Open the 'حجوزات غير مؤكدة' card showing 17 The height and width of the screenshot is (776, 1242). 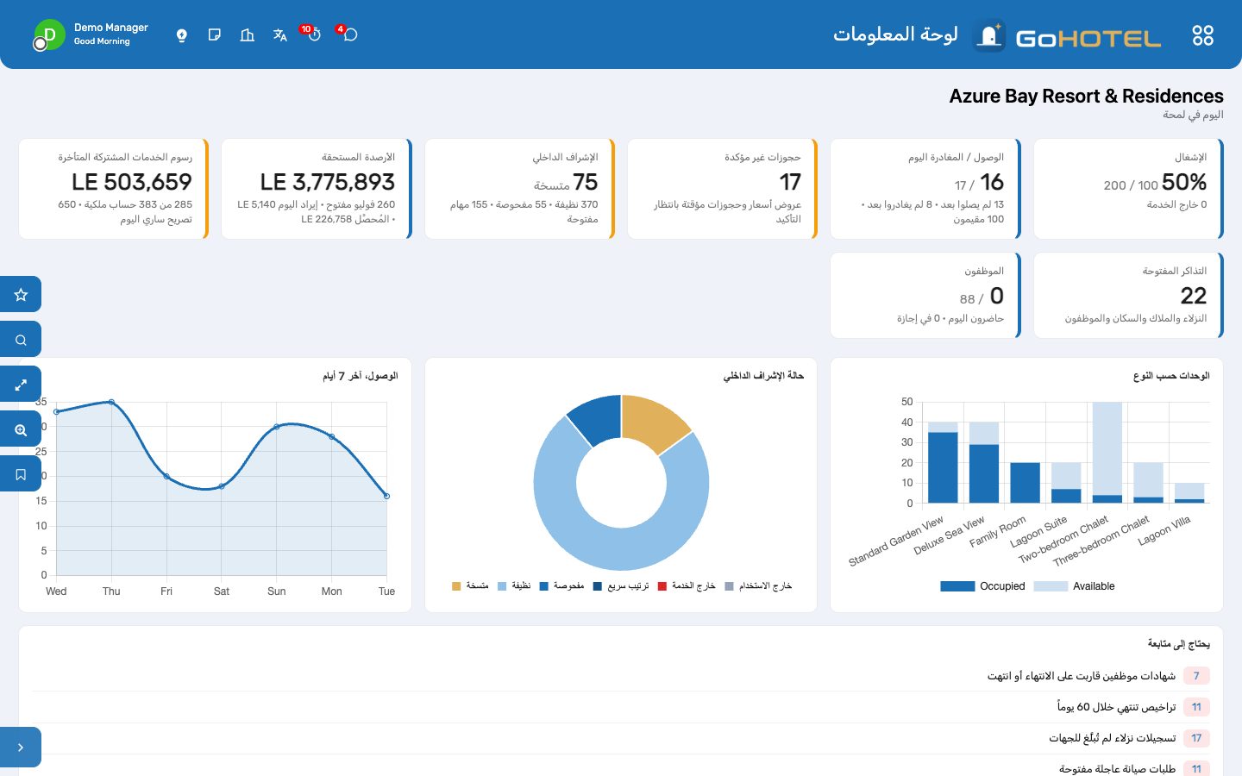coord(723,189)
